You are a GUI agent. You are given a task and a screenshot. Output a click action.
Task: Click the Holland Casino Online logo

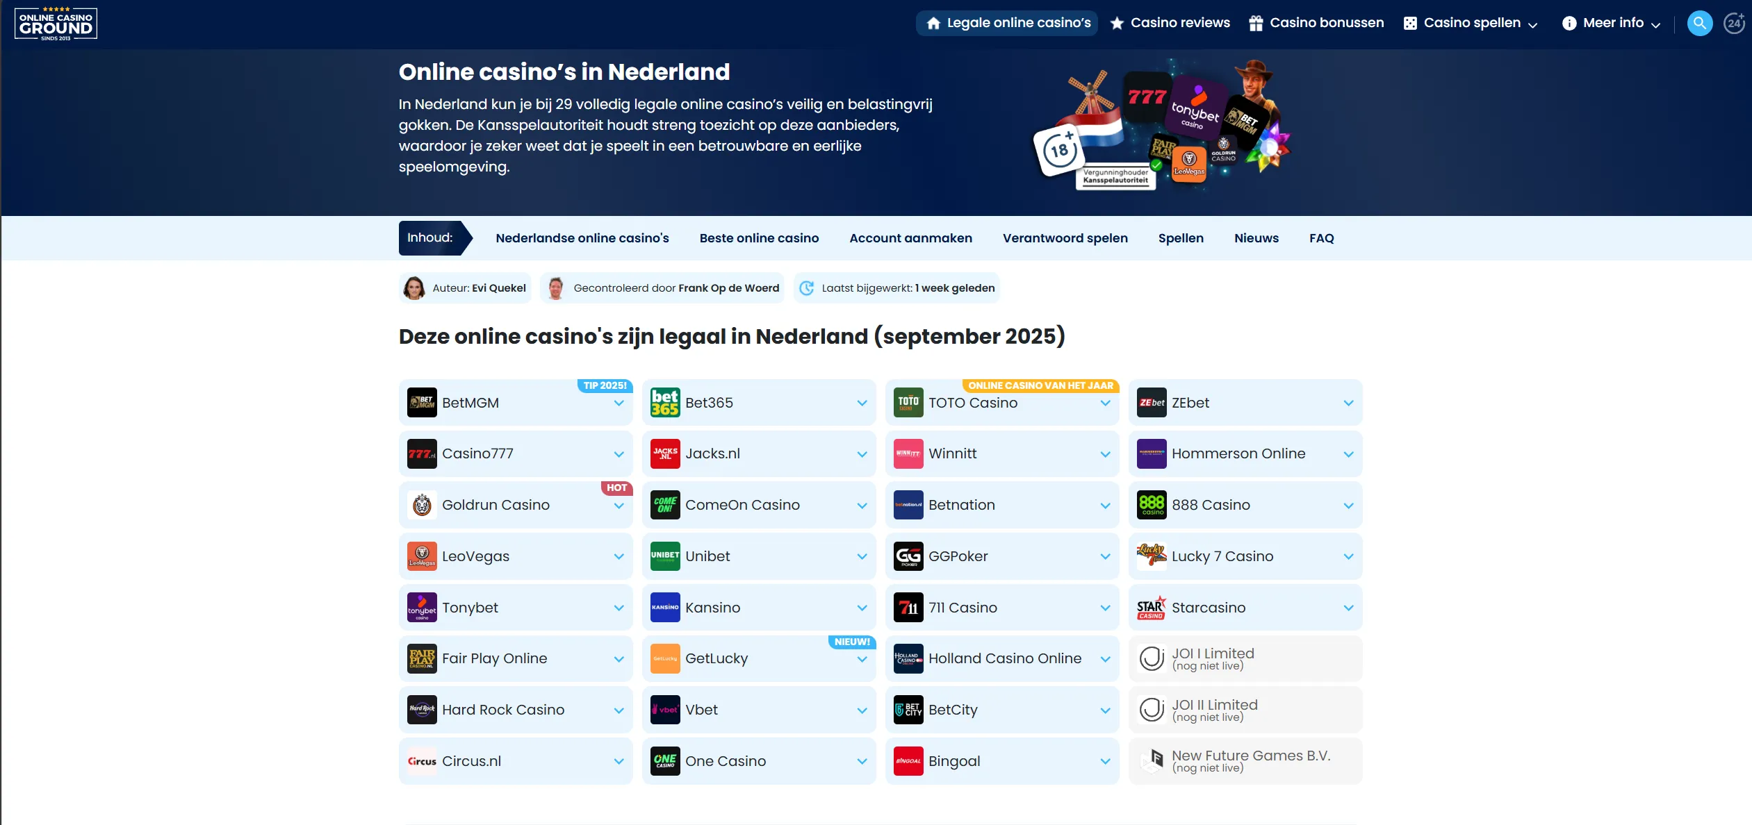(908, 659)
